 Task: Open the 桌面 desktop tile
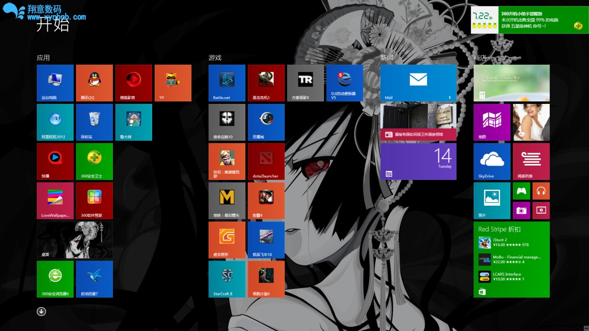click(75, 240)
